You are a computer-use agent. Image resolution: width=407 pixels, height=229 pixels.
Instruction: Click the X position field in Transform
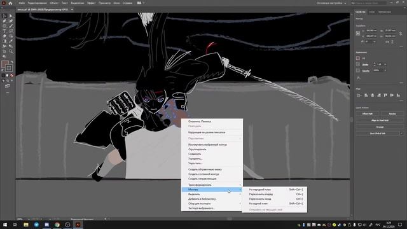coord(371,31)
